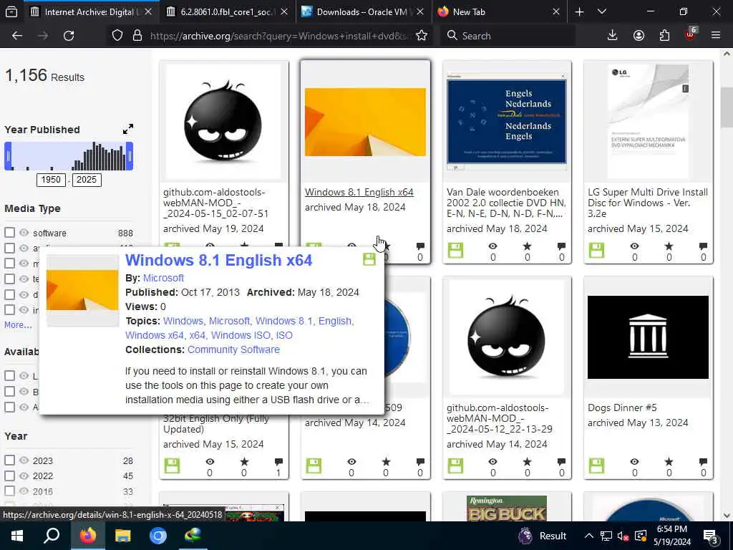Open Firefox account icon
The width and height of the screenshot is (733, 550).
[639, 36]
